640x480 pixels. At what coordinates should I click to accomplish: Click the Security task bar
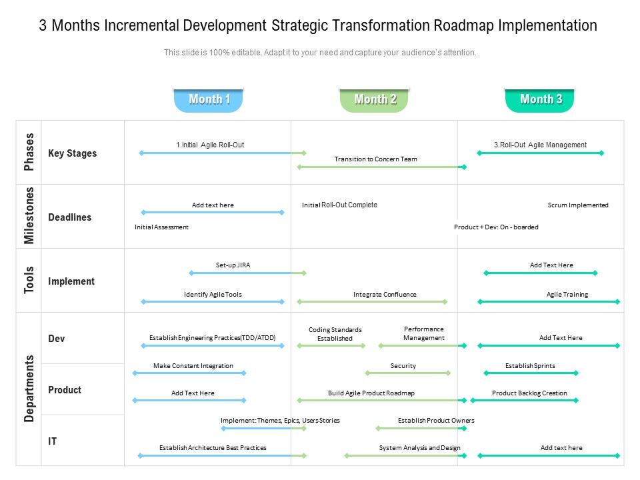coord(408,373)
